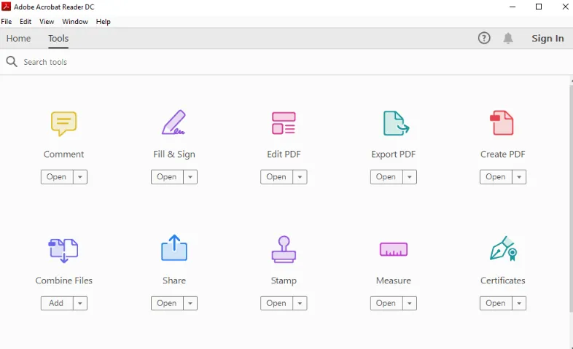This screenshot has height=349, width=573.
Task: Switch to the Home tab
Action: (x=19, y=39)
